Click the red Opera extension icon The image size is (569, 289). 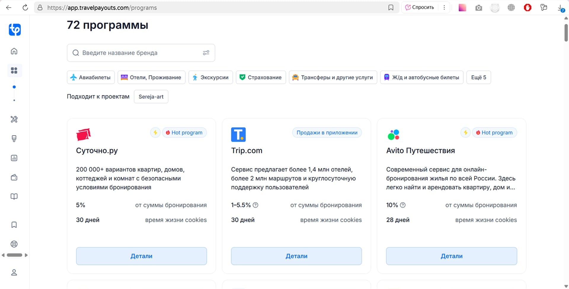pyautogui.click(x=528, y=7)
